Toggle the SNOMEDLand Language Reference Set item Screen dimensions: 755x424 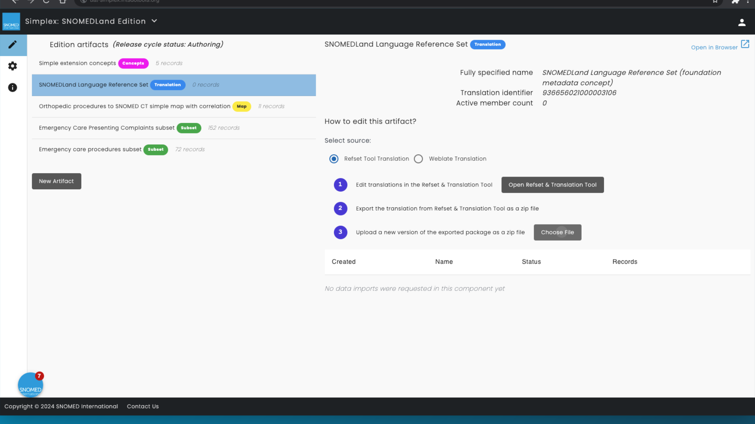(174, 84)
